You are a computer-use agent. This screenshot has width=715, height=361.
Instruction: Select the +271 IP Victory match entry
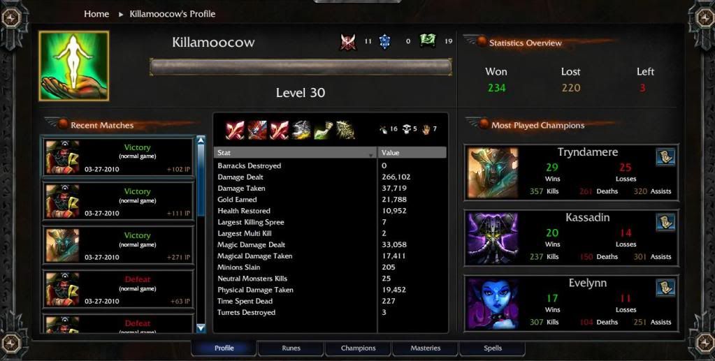tap(118, 246)
